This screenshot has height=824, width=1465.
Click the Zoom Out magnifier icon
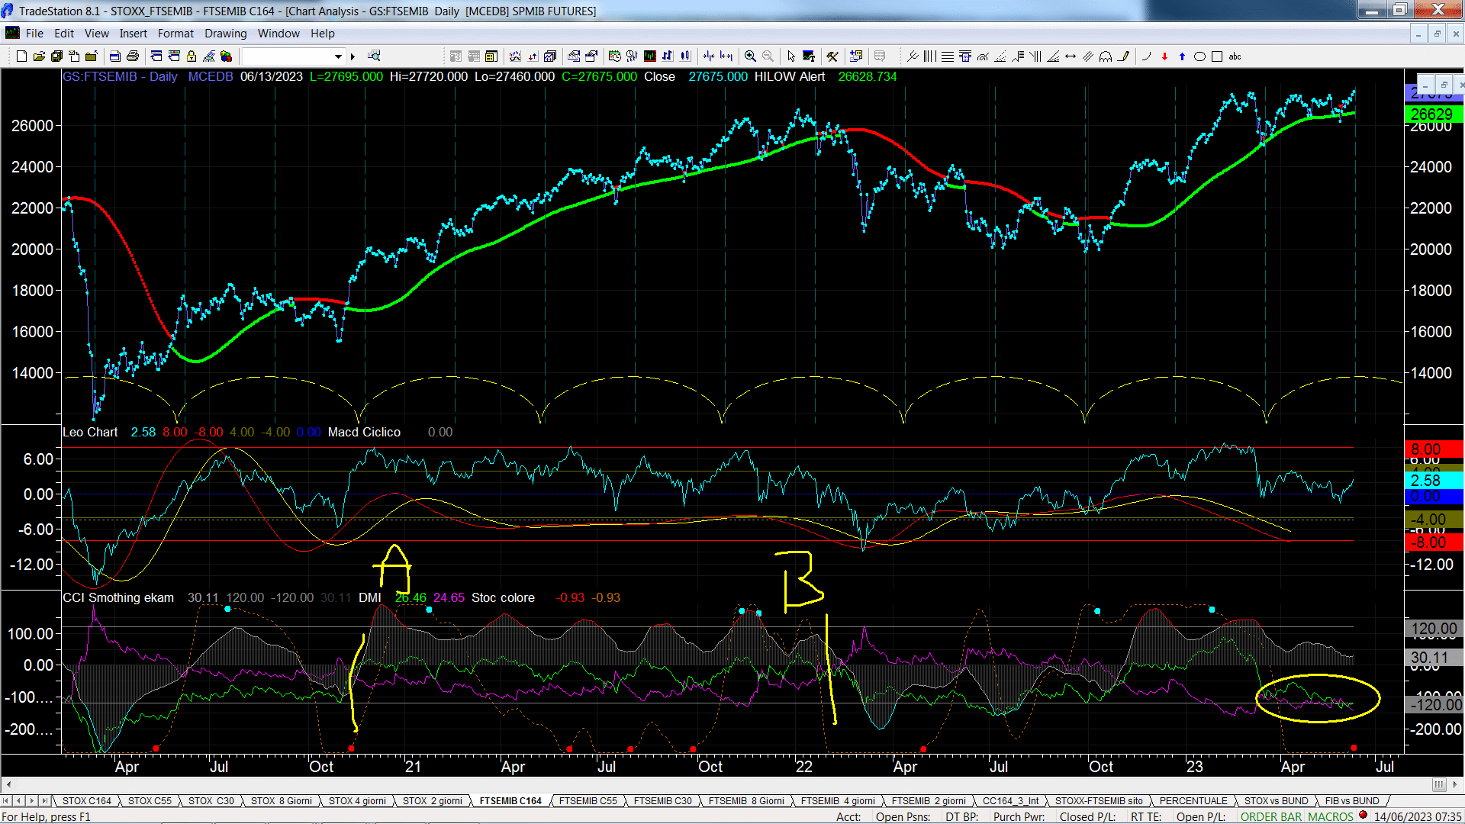click(768, 56)
